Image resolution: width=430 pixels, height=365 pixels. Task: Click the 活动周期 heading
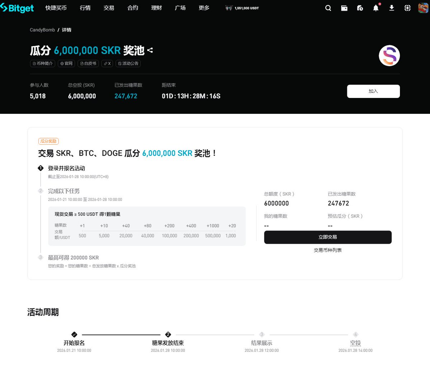[x=43, y=312]
